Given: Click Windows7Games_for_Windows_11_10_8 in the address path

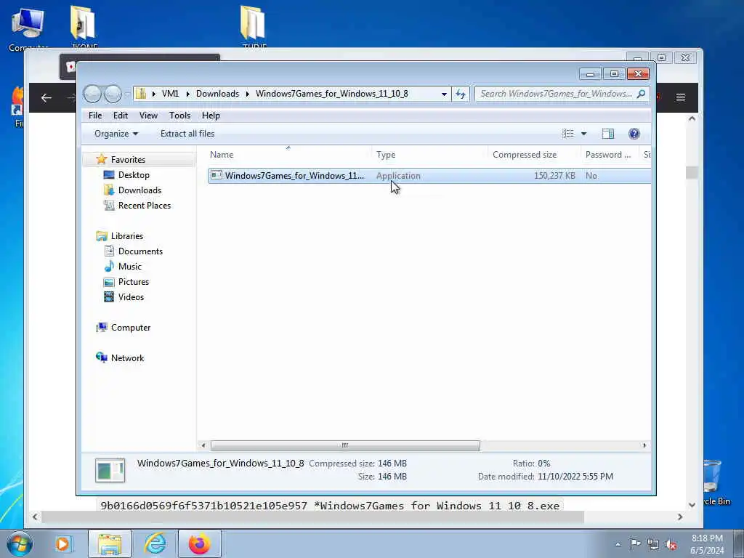Looking at the screenshot, I should [x=331, y=94].
